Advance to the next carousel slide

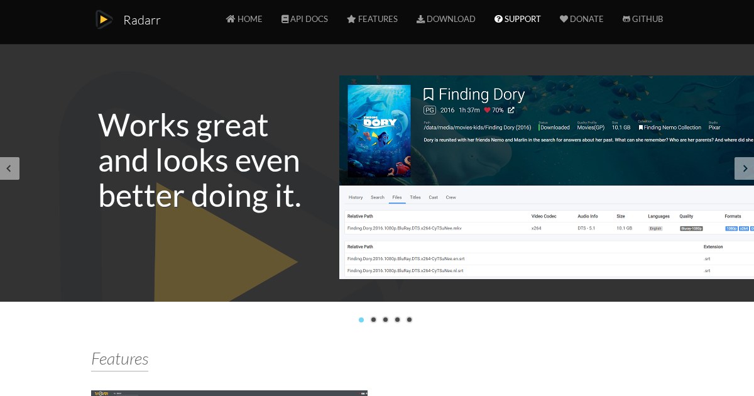pyautogui.click(x=745, y=168)
